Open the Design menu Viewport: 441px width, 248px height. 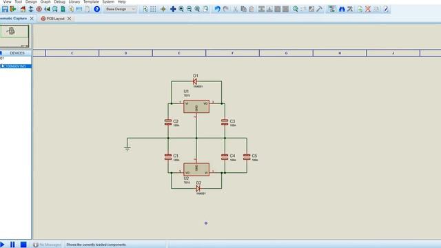click(x=31, y=1)
